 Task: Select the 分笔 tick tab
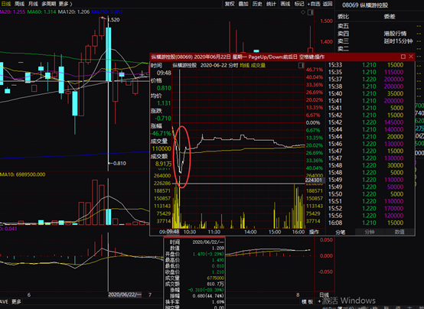340,233
